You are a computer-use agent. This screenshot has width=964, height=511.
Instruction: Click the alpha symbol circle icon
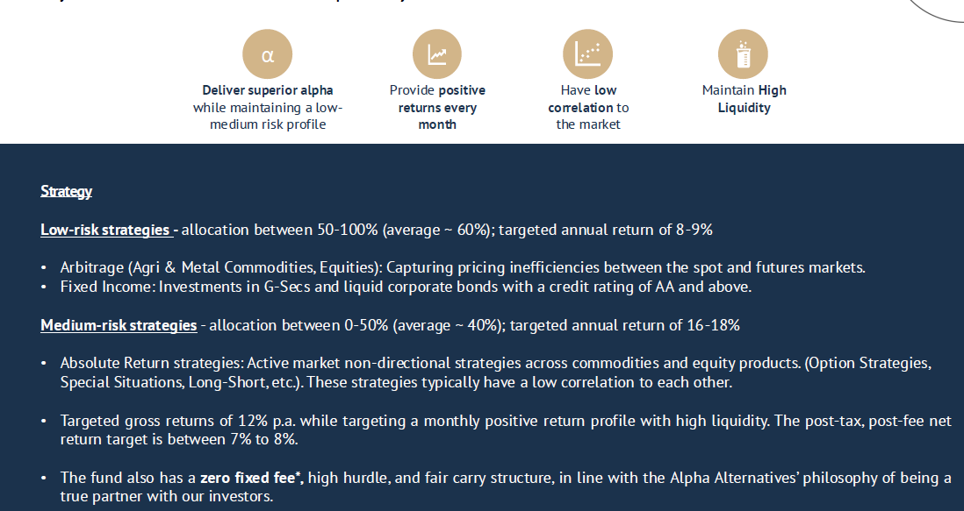[268, 54]
